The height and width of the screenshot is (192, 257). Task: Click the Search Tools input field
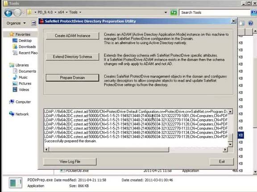pos(215,13)
